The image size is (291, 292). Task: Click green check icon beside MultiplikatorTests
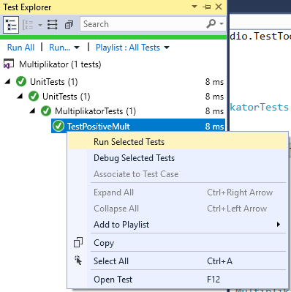pos(46,111)
